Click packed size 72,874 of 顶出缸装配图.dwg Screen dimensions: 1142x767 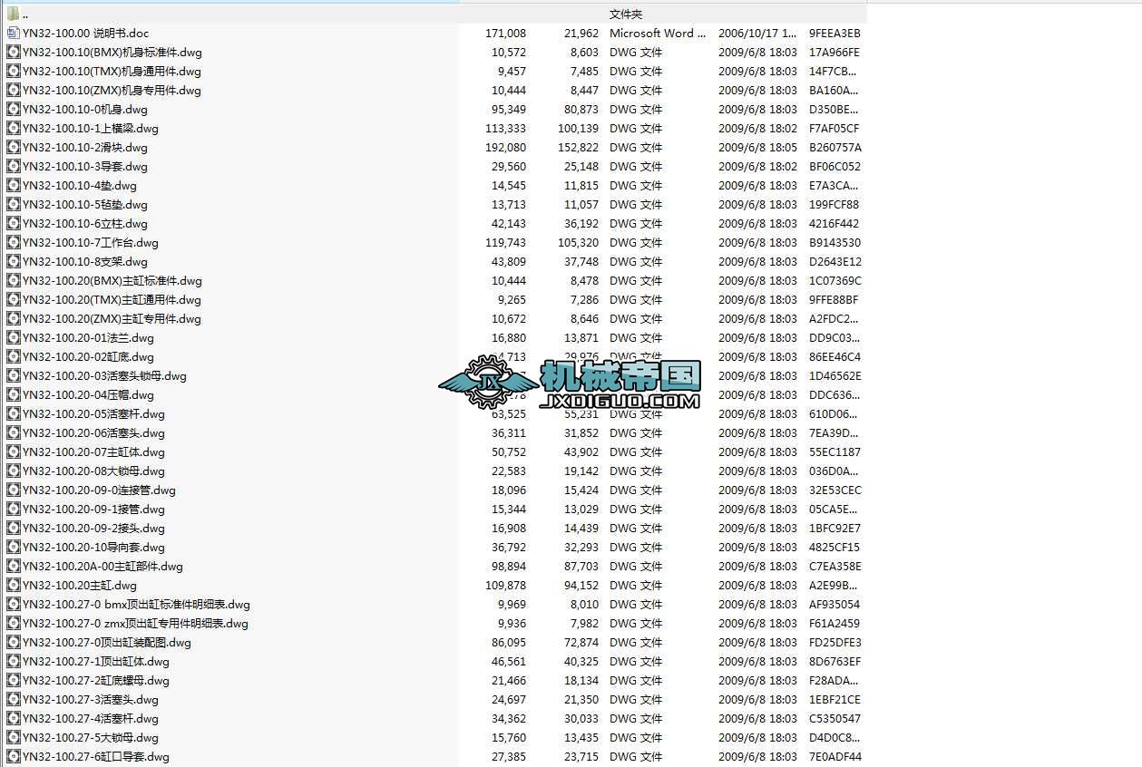(581, 642)
